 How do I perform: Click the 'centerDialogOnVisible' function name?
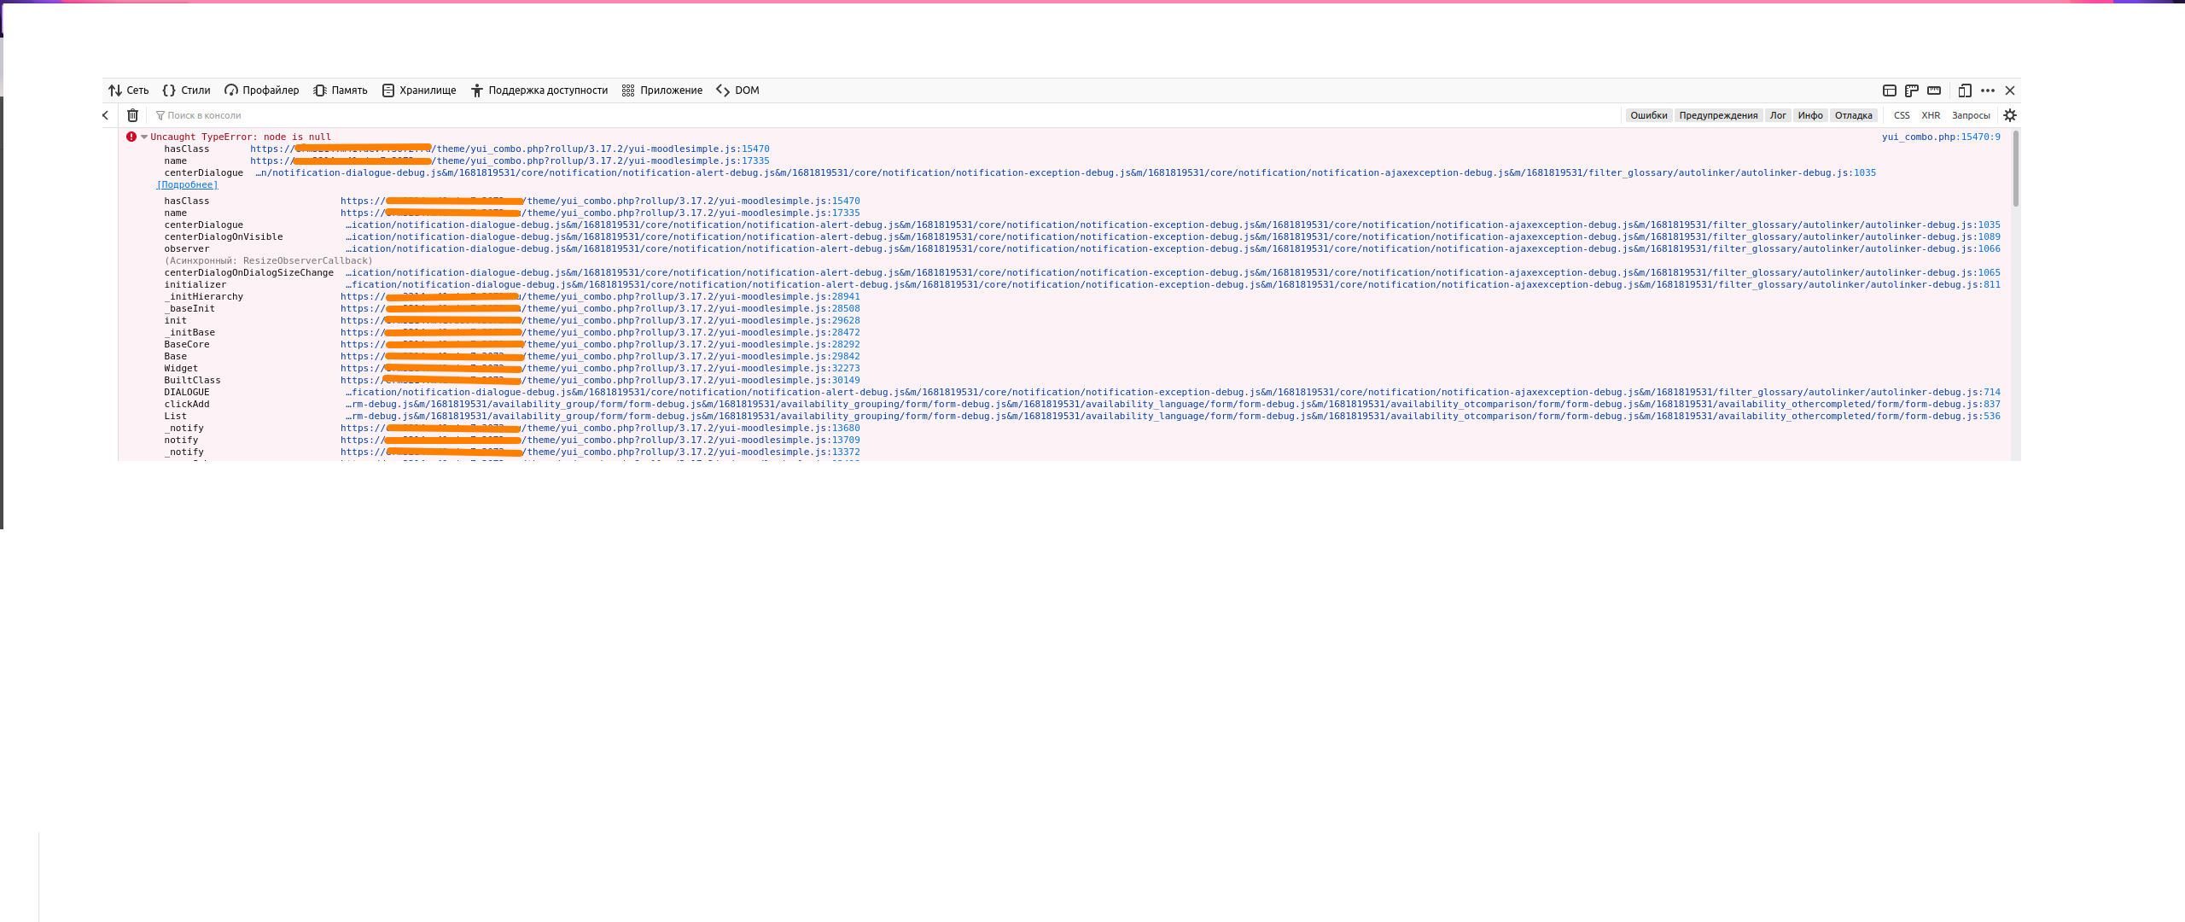point(224,237)
